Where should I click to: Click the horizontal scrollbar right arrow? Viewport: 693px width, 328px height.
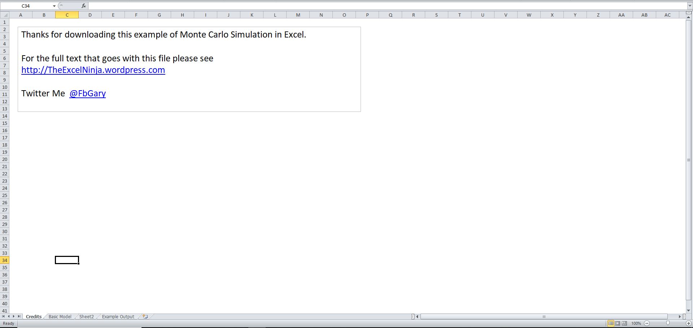(x=680, y=316)
